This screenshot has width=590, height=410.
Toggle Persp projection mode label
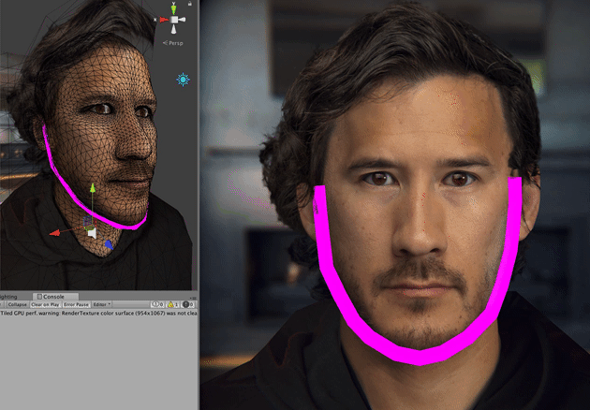point(173,43)
